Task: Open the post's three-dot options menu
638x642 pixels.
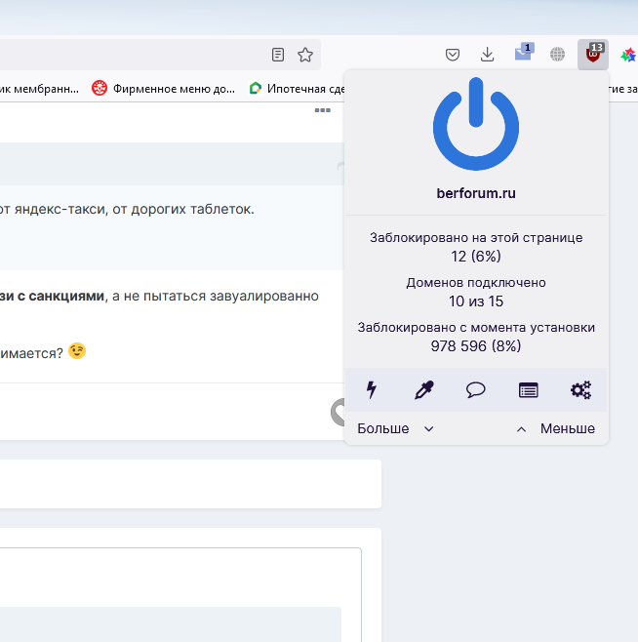Action: click(322, 111)
